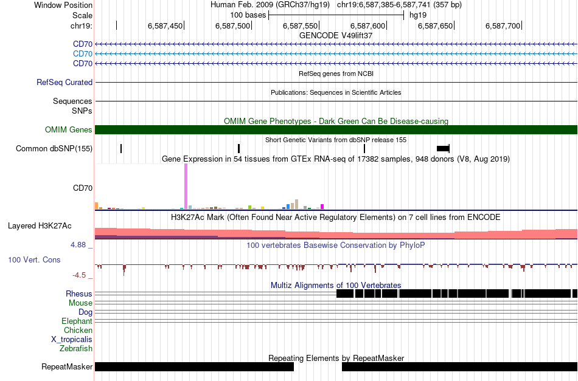Open the H3K27Ac Mark track title

click(x=336, y=217)
